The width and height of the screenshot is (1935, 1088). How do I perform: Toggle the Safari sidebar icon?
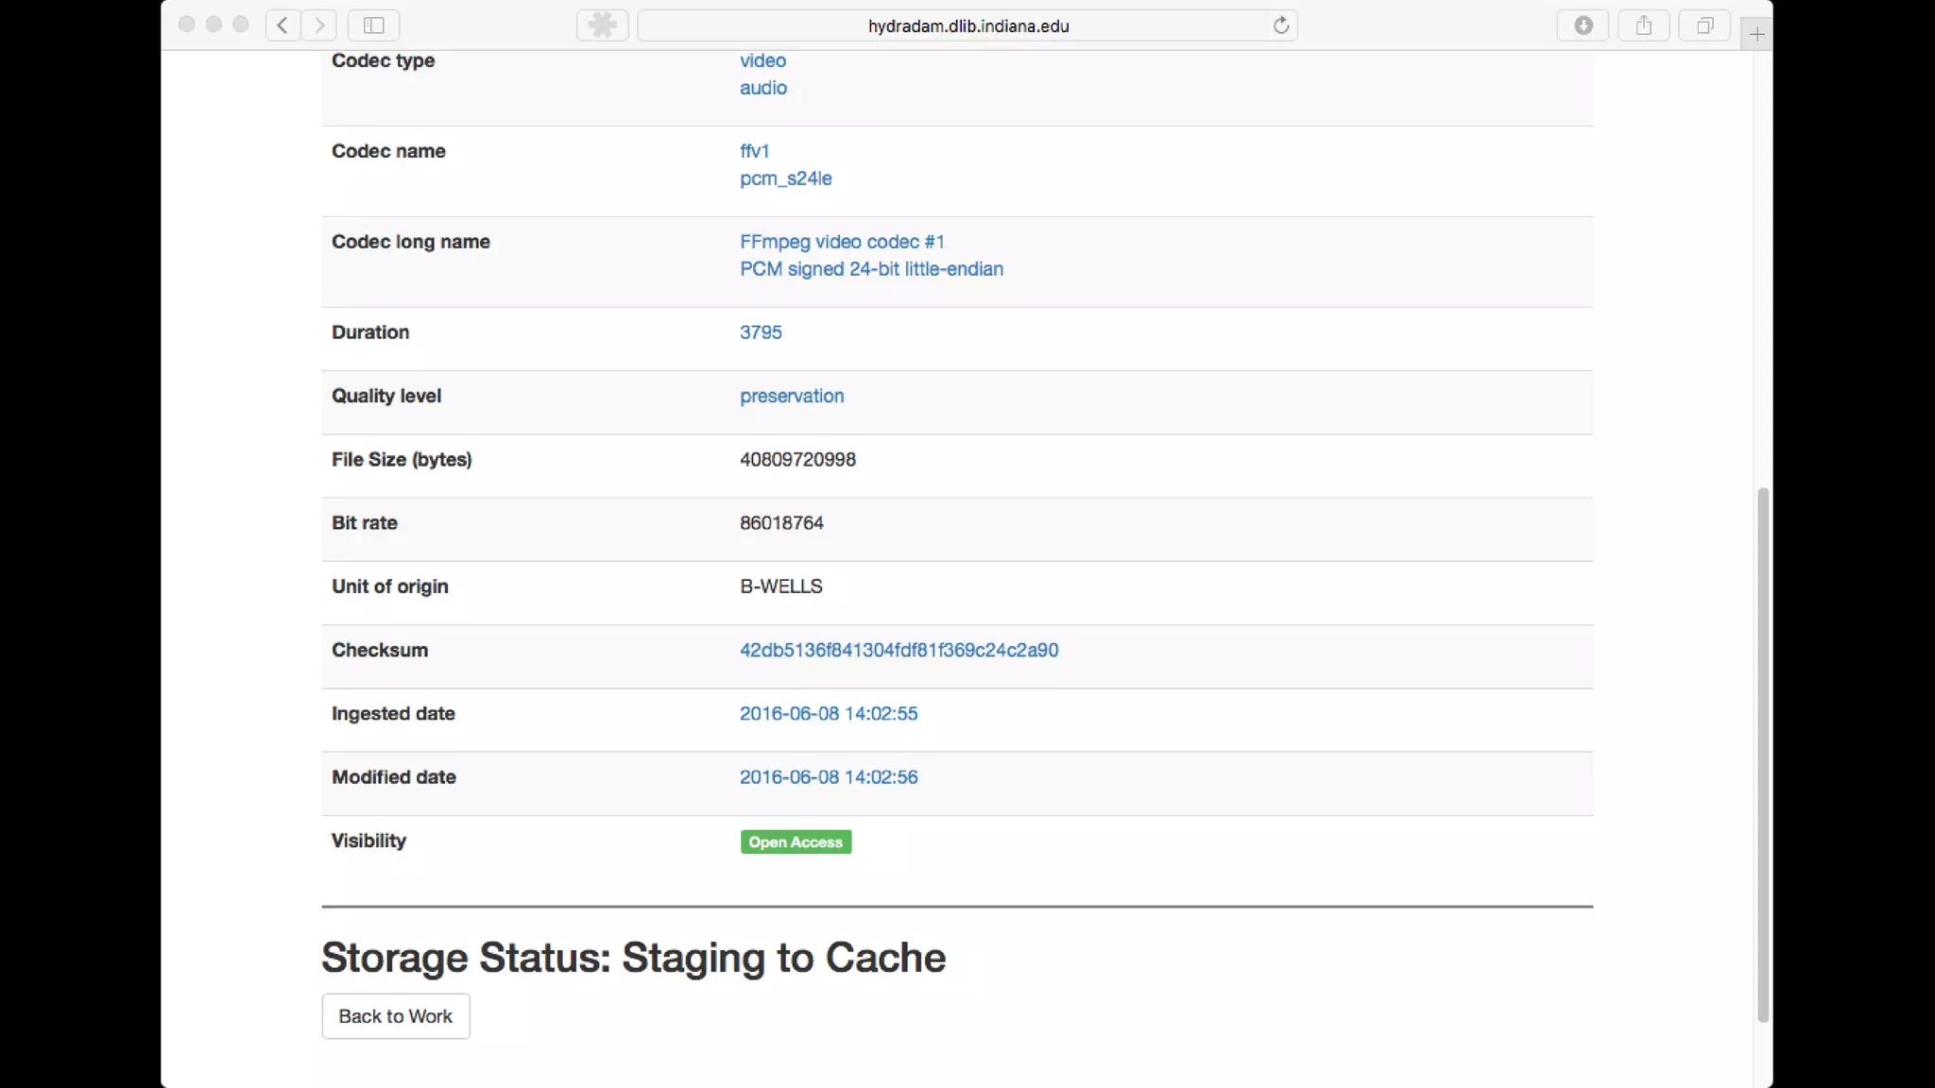tap(374, 25)
